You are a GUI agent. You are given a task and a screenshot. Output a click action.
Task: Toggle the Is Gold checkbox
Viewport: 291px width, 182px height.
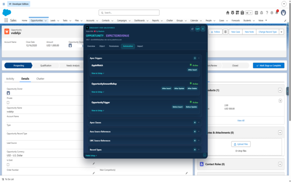8,165
